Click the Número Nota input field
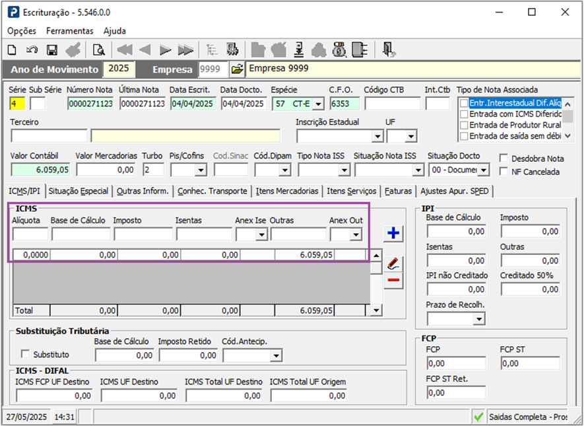The height and width of the screenshot is (426, 584). pyautogui.click(x=90, y=103)
